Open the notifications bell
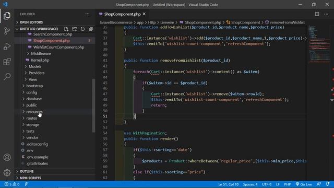The width and height of the screenshot is (334, 188). pyautogui.click(x=328, y=184)
